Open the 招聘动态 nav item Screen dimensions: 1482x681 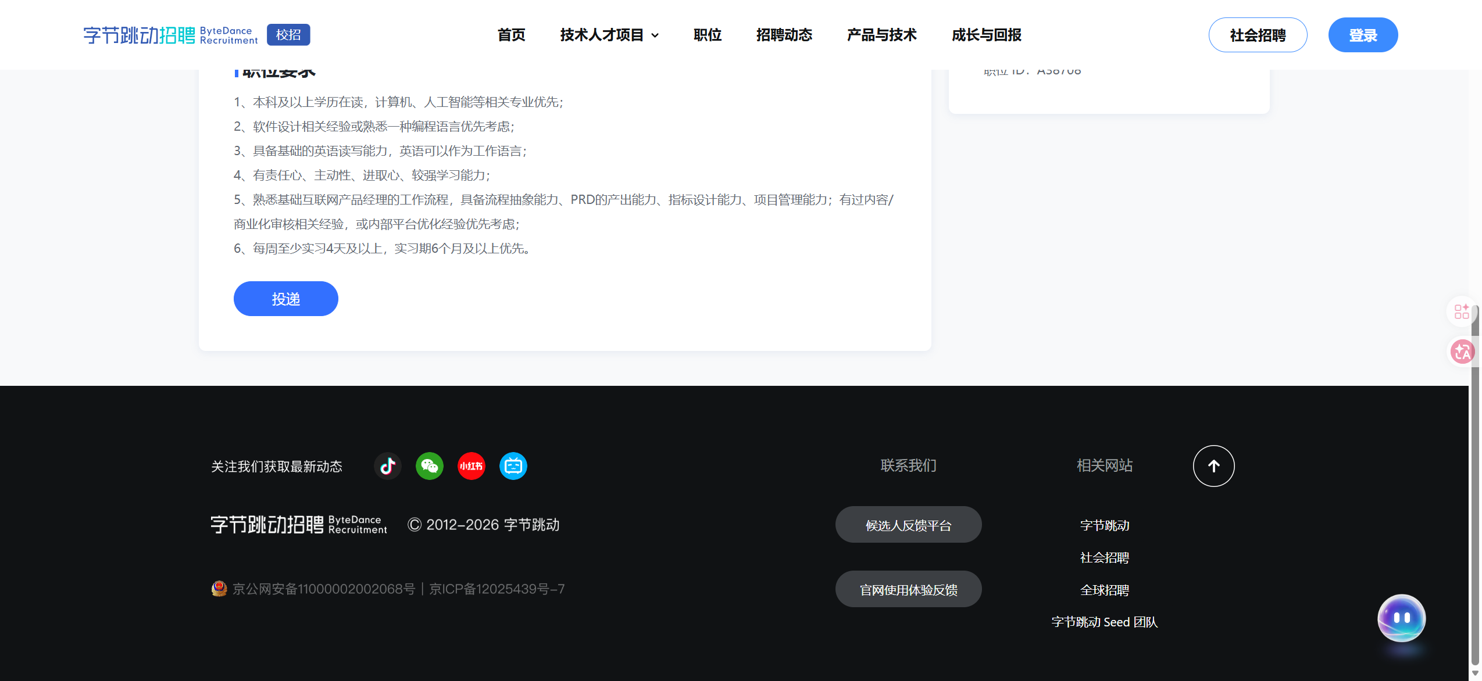[x=784, y=35]
